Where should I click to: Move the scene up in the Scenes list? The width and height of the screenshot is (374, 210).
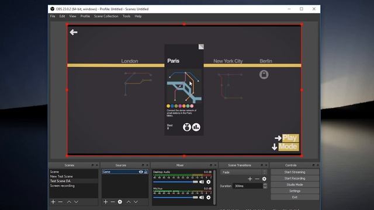tap(69, 202)
